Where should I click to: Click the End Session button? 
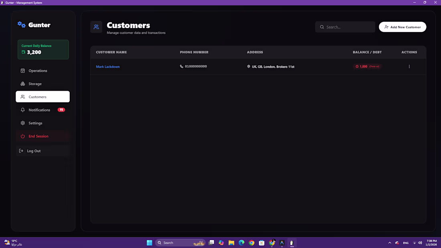[43, 136]
